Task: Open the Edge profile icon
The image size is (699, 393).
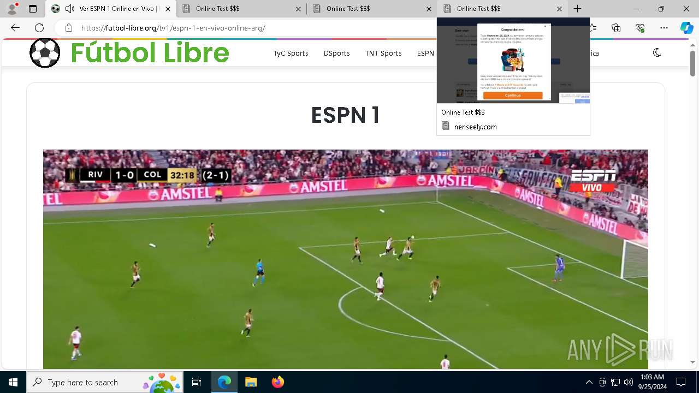Action: tap(12, 9)
